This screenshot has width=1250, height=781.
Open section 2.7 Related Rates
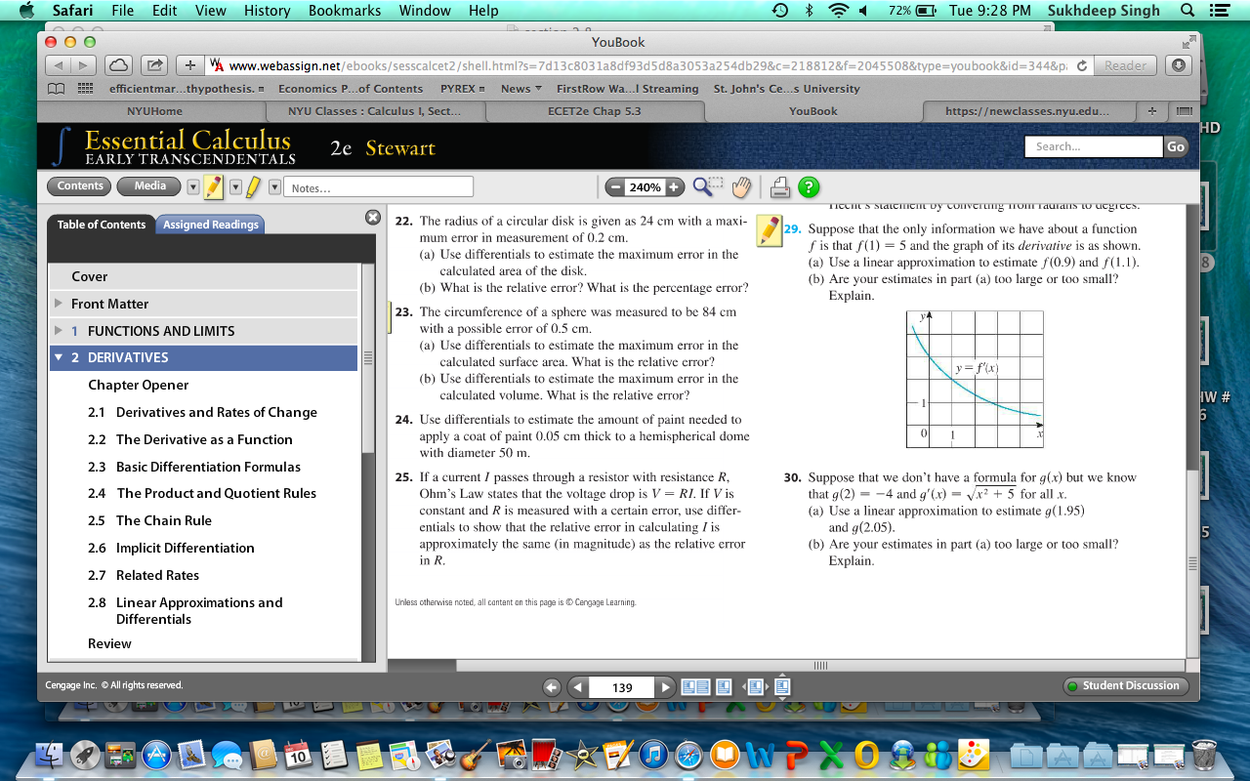point(144,575)
